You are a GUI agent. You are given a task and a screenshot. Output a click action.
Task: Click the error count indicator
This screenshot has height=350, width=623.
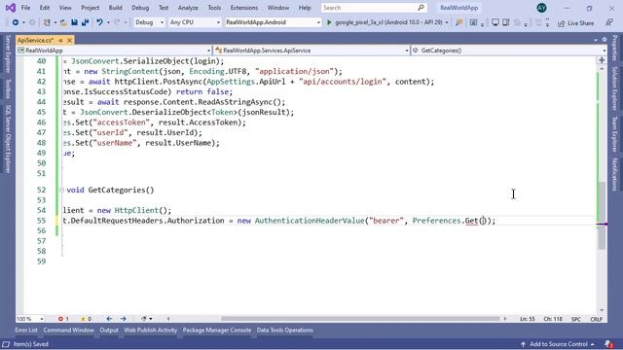pyautogui.click(x=63, y=319)
